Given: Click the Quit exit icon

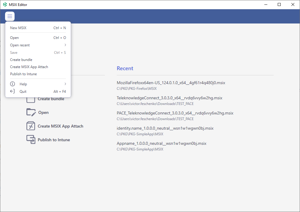Looking at the screenshot, I should [x=12, y=91].
